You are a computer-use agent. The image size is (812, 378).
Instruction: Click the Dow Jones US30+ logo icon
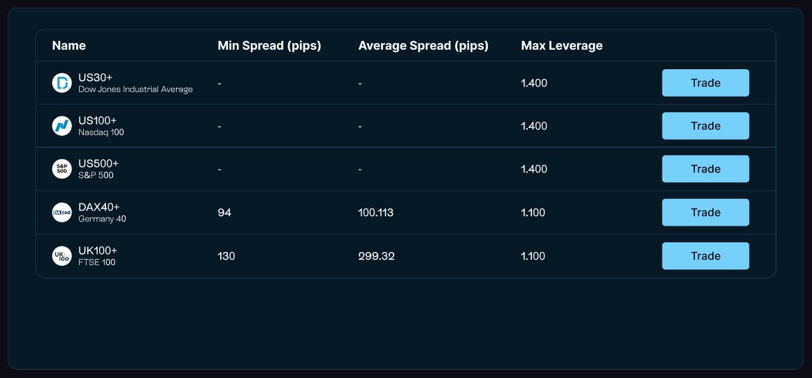62,83
